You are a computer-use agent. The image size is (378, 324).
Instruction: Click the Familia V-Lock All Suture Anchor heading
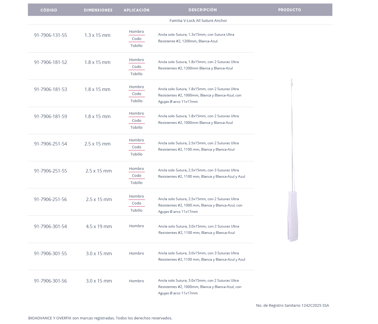[x=198, y=20]
